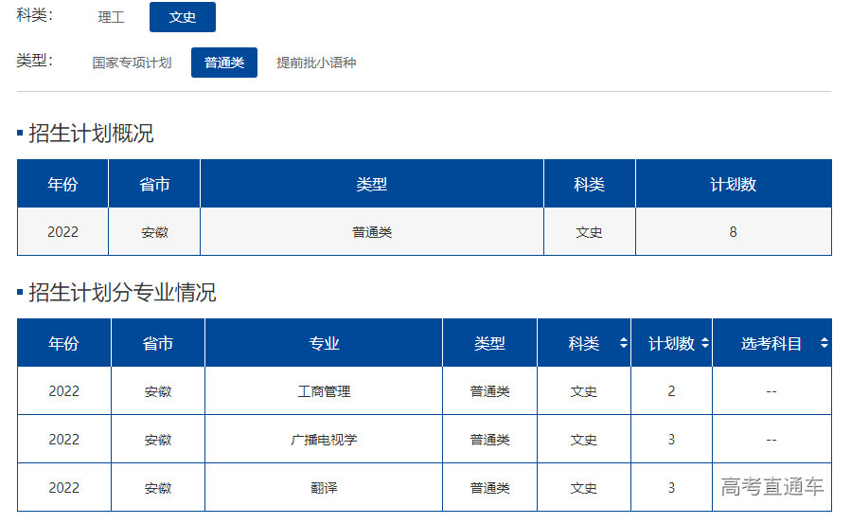Choose the 提前批小语种 type option
The width and height of the screenshot is (851, 524).
(316, 63)
